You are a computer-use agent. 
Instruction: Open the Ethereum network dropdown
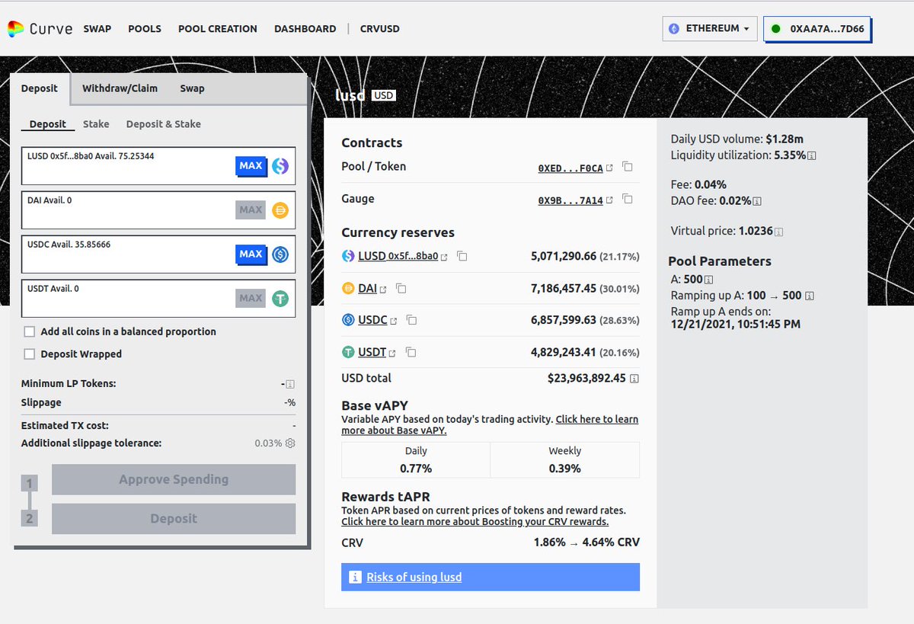pos(710,29)
